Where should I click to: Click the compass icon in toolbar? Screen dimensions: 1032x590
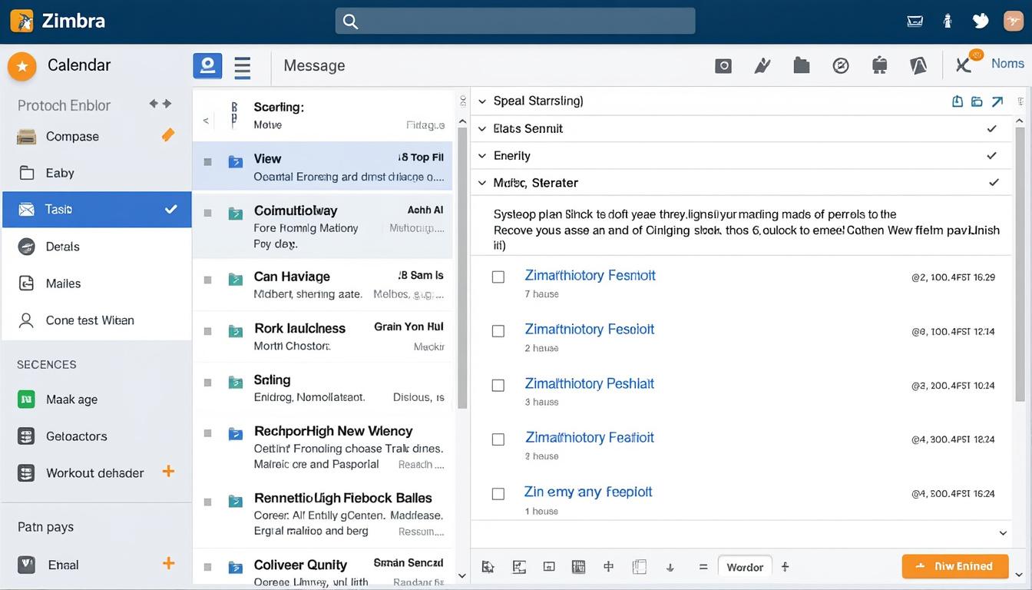[x=841, y=66]
